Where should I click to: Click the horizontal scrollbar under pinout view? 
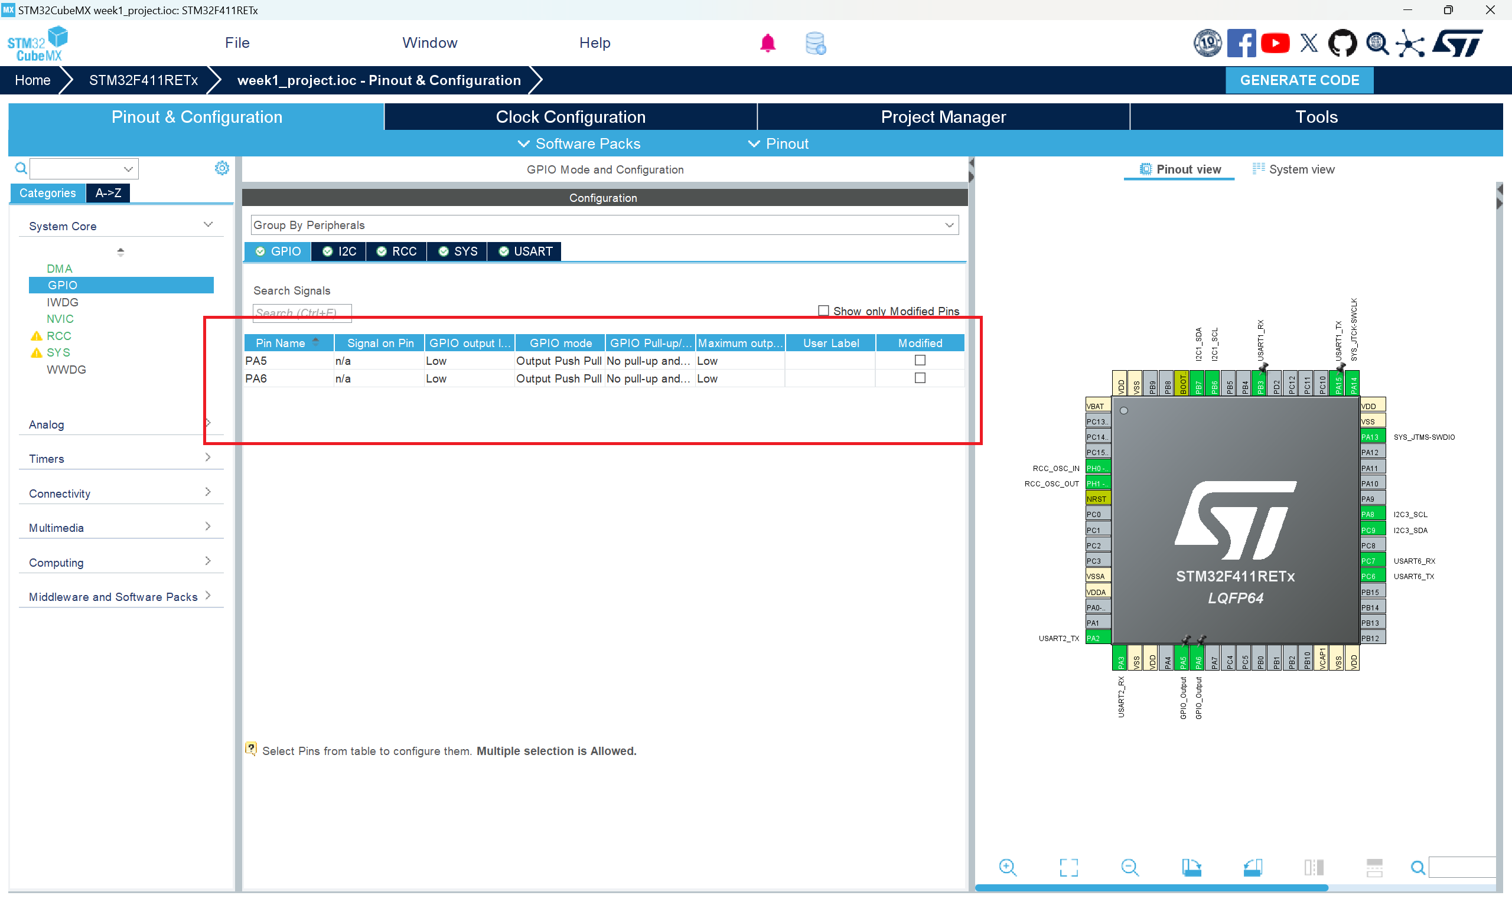1152,888
